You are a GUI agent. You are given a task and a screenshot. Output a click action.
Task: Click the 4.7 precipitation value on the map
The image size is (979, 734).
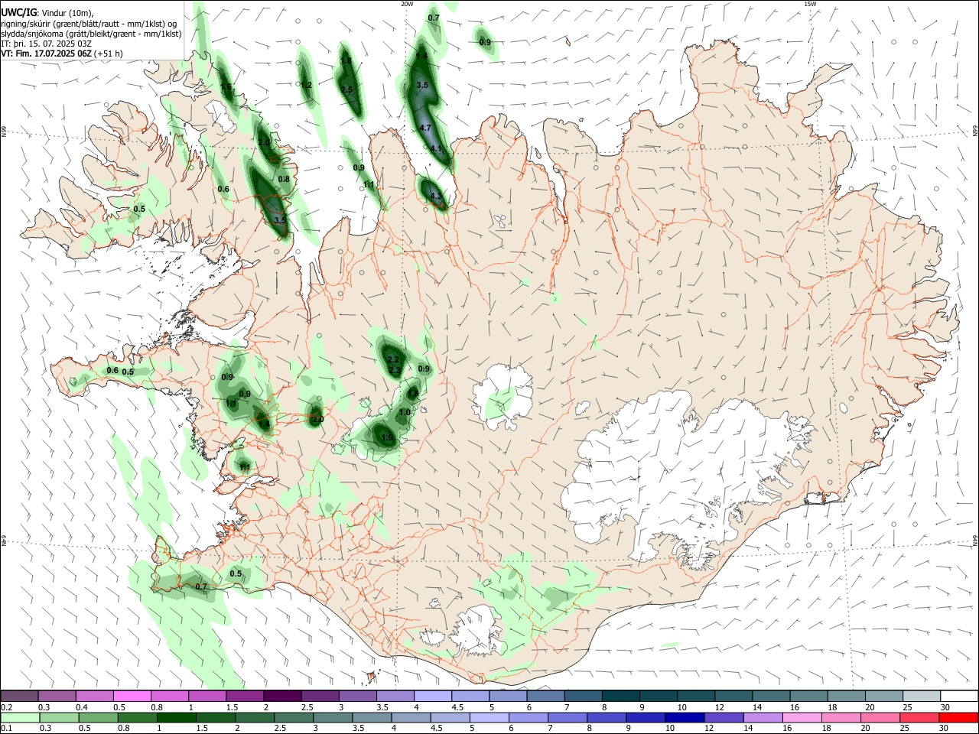pos(425,128)
